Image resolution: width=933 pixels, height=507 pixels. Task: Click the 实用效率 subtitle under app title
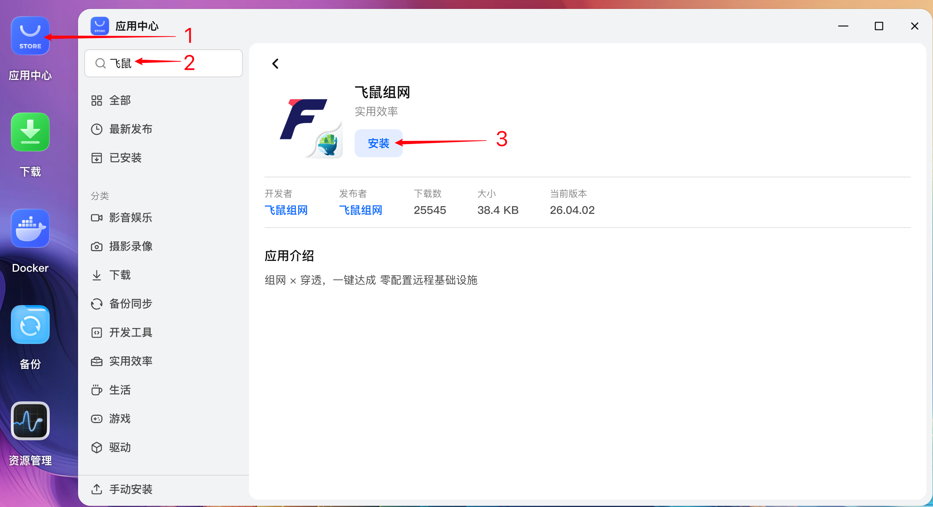coord(376,112)
